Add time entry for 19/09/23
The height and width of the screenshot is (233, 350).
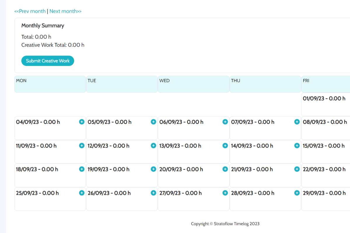click(153, 169)
